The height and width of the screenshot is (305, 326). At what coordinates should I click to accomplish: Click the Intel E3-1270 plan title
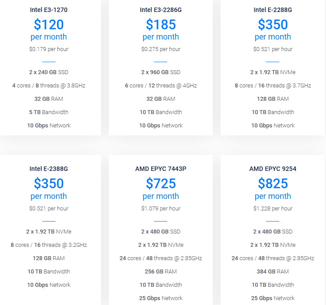point(49,9)
